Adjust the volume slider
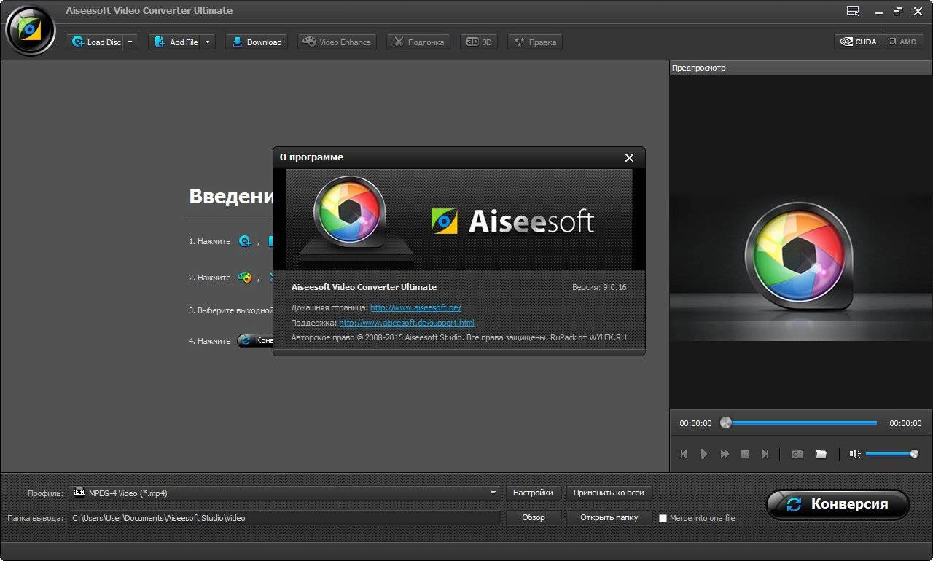Viewport: 933px width, 561px height. click(892, 454)
